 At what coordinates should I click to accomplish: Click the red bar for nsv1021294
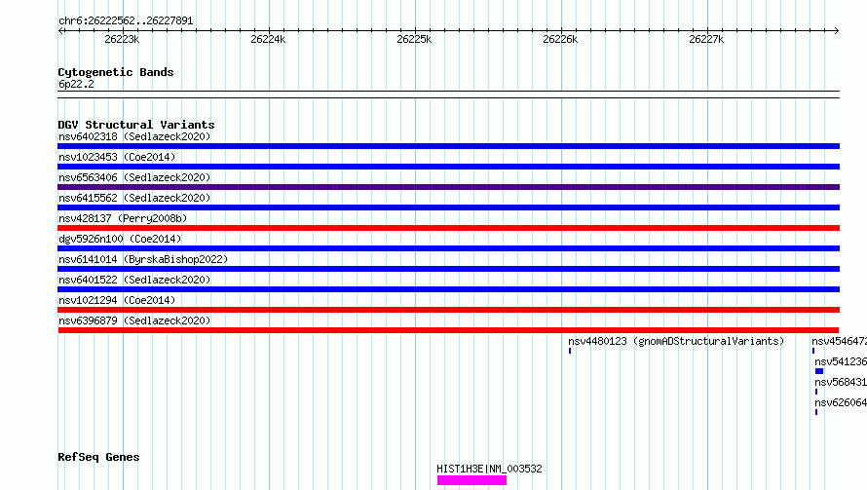click(x=448, y=310)
